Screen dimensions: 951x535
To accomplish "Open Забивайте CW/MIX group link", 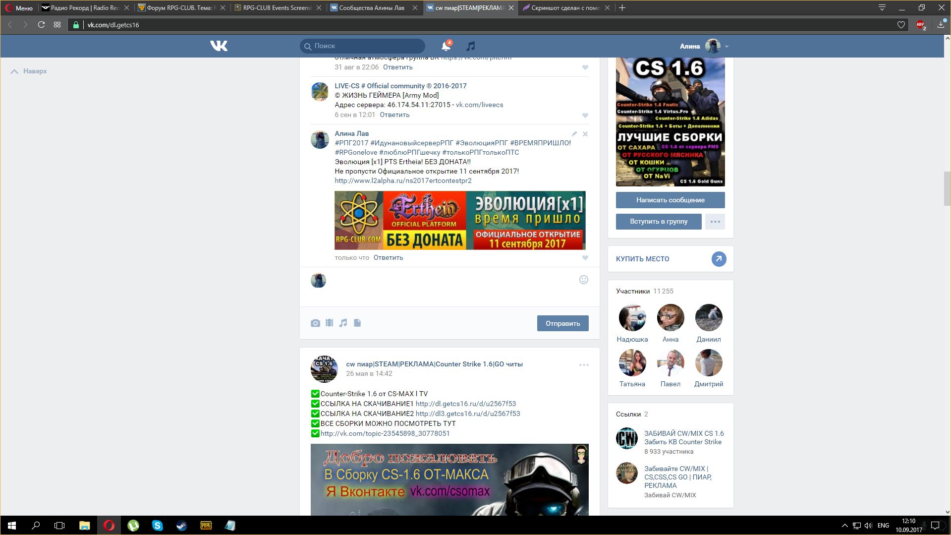I will [678, 477].
